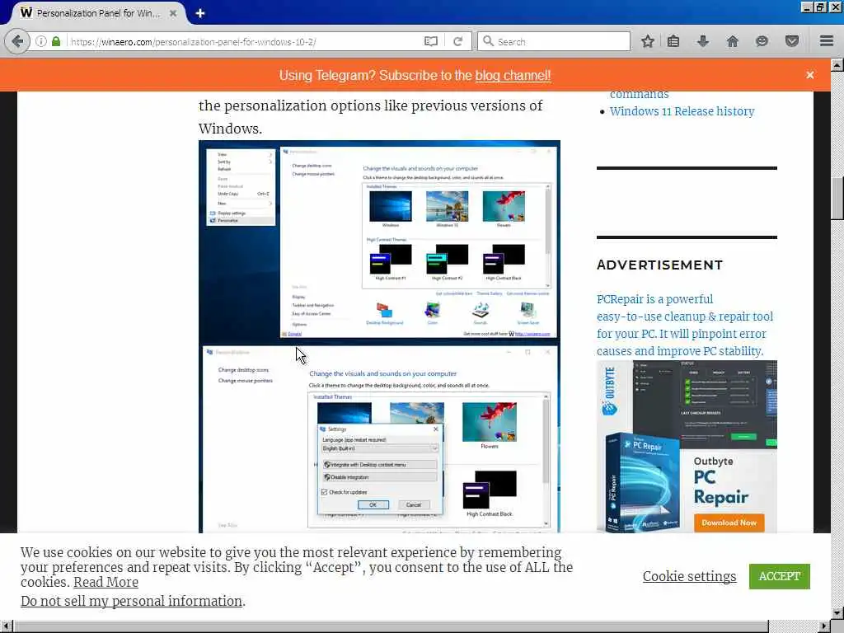
Task: Click the URL address field
Action: (245, 41)
